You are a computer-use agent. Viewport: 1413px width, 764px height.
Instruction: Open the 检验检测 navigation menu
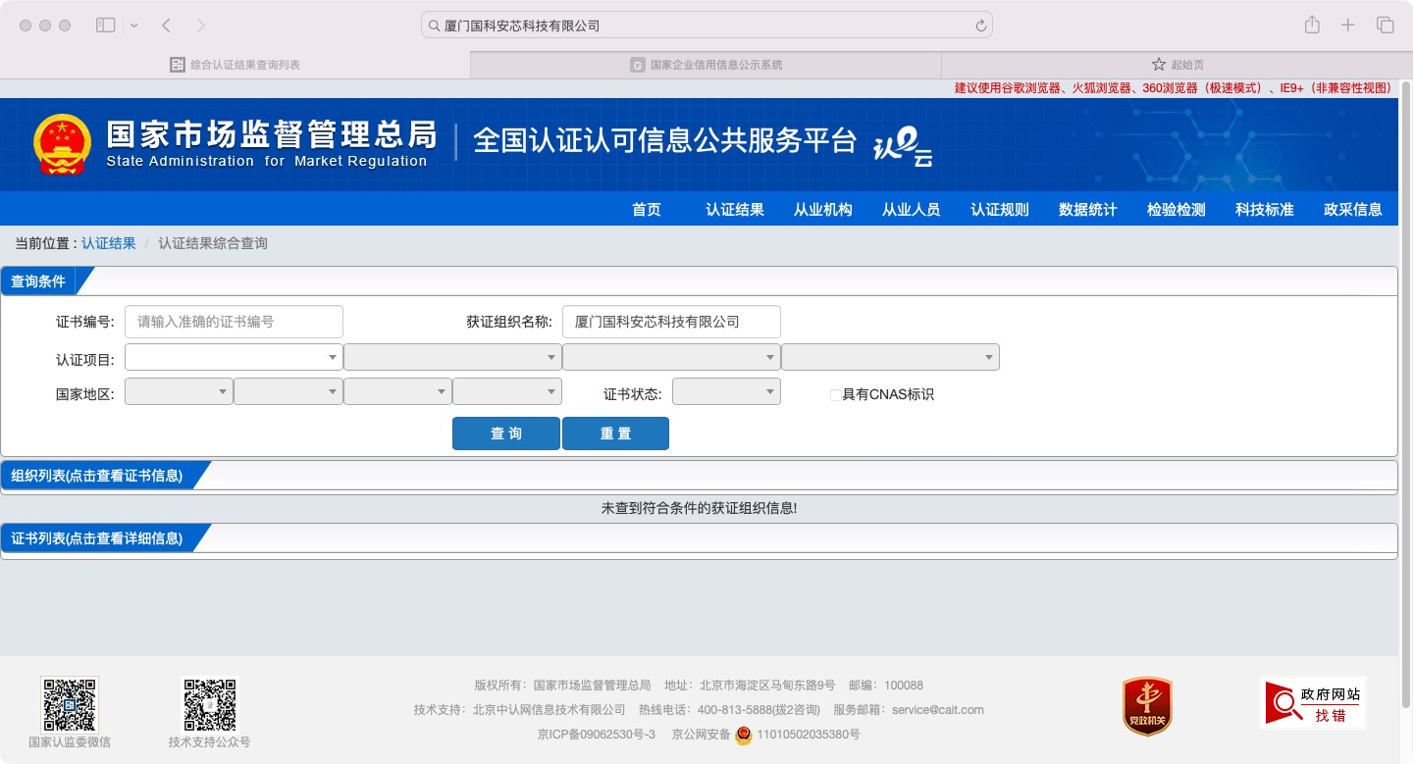point(1177,209)
